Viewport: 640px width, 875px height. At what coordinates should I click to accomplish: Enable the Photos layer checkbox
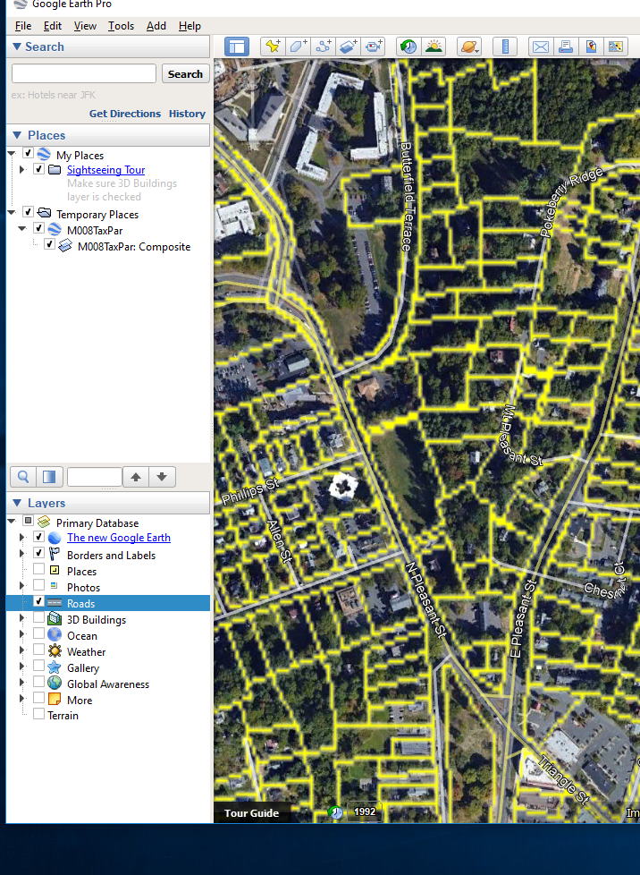pyautogui.click(x=39, y=585)
